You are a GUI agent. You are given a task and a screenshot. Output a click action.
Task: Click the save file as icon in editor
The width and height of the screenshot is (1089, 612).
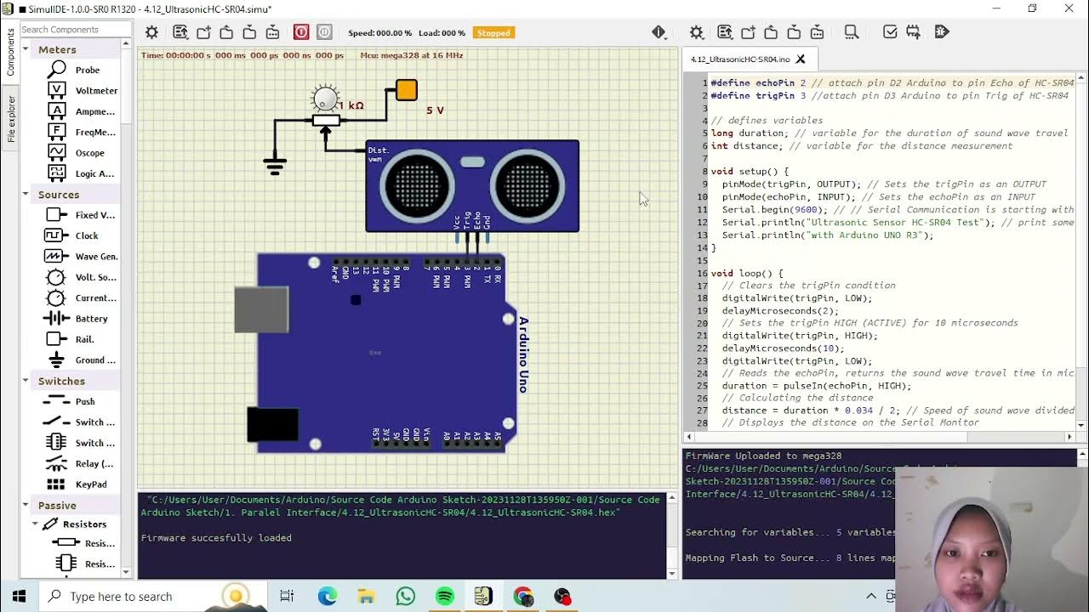(817, 32)
